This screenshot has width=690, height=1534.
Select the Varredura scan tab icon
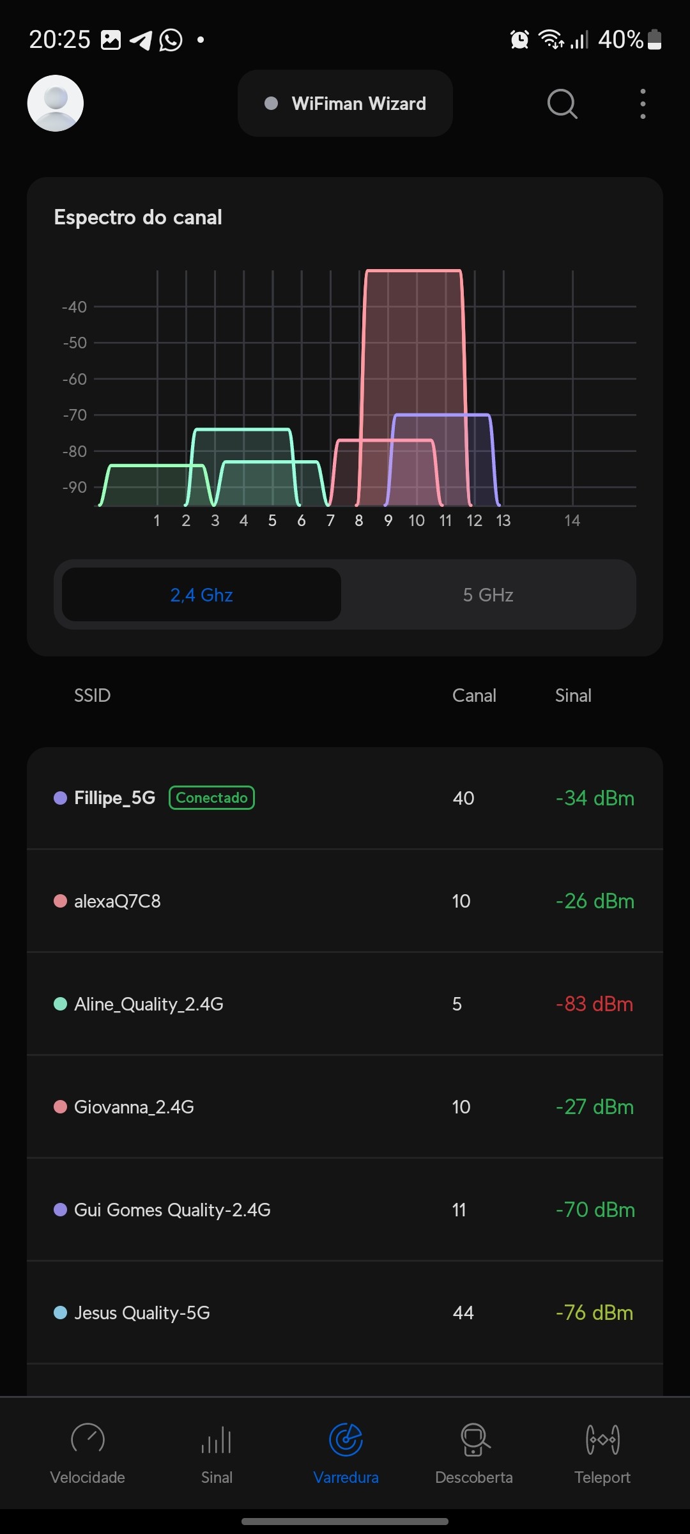tap(346, 1440)
